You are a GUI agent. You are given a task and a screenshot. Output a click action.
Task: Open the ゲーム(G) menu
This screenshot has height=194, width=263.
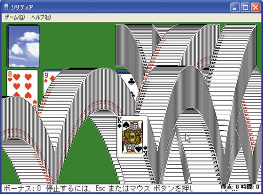(x=15, y=17)
